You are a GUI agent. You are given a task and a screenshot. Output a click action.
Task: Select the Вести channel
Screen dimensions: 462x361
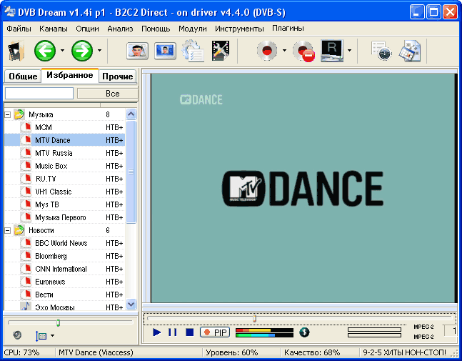tap(64, 295)
